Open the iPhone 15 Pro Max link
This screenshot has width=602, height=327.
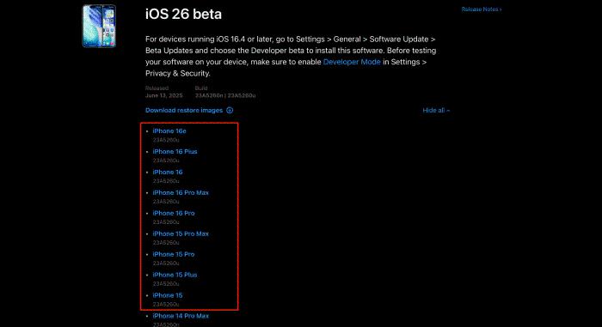[181, 233]
